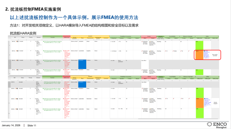Open the Function column filter in the top table
This screenshot has width=231, height=129.
(62, 40)
